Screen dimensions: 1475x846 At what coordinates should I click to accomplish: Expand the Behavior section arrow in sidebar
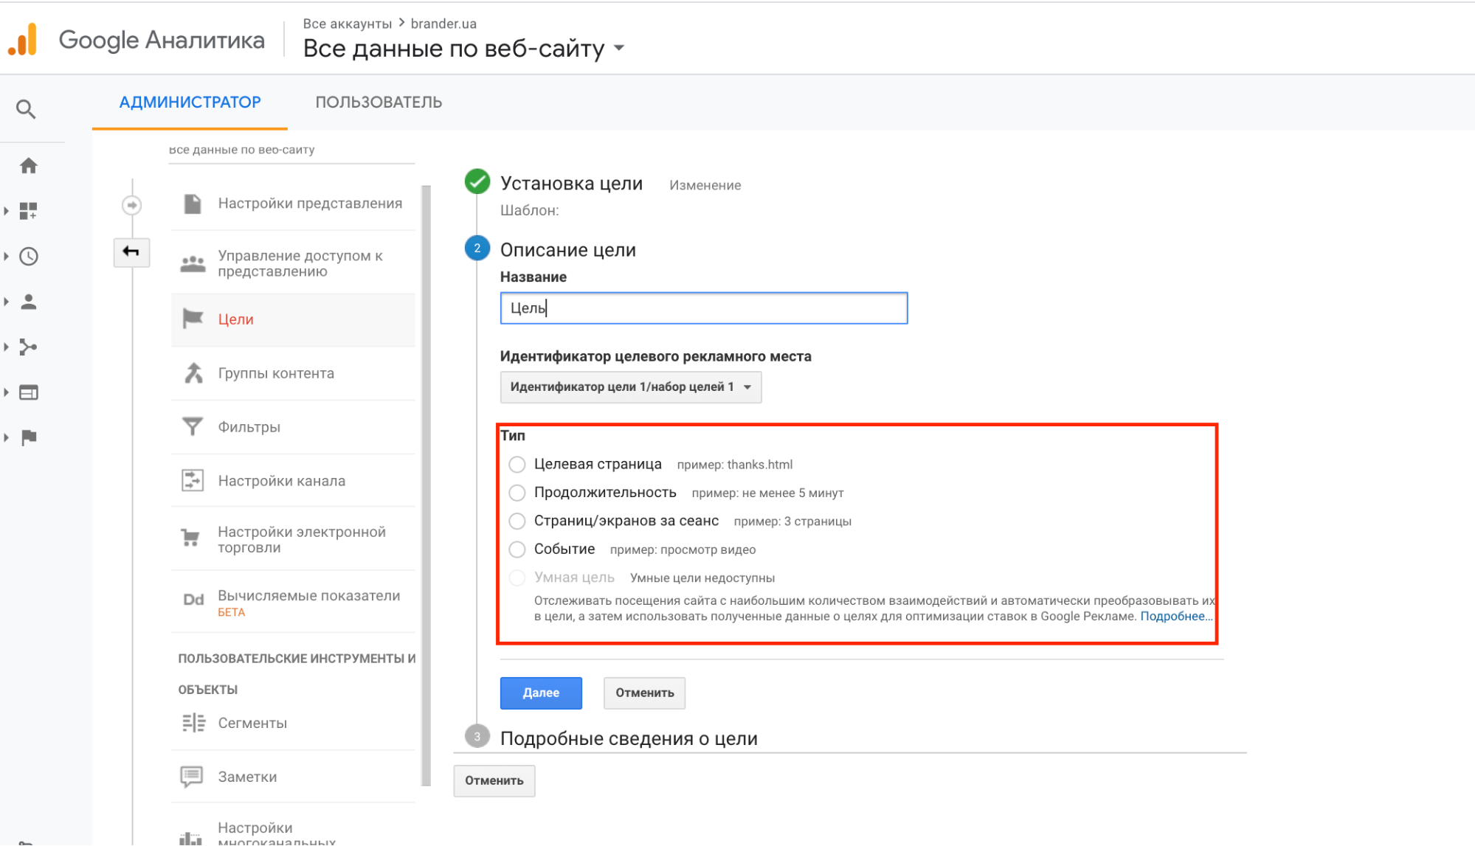7,392
